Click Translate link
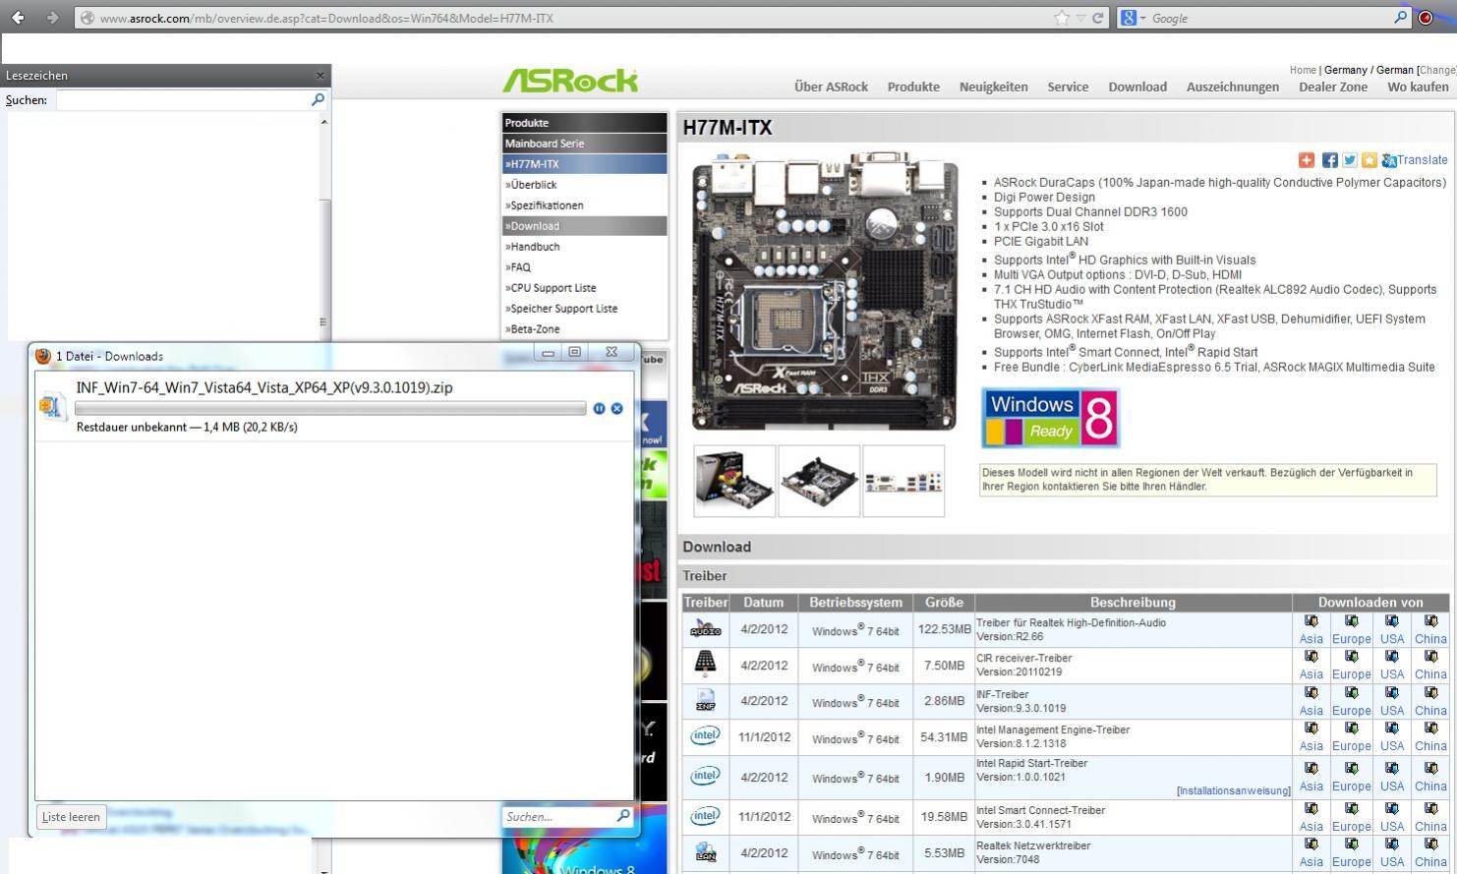 click(1422, 160)
